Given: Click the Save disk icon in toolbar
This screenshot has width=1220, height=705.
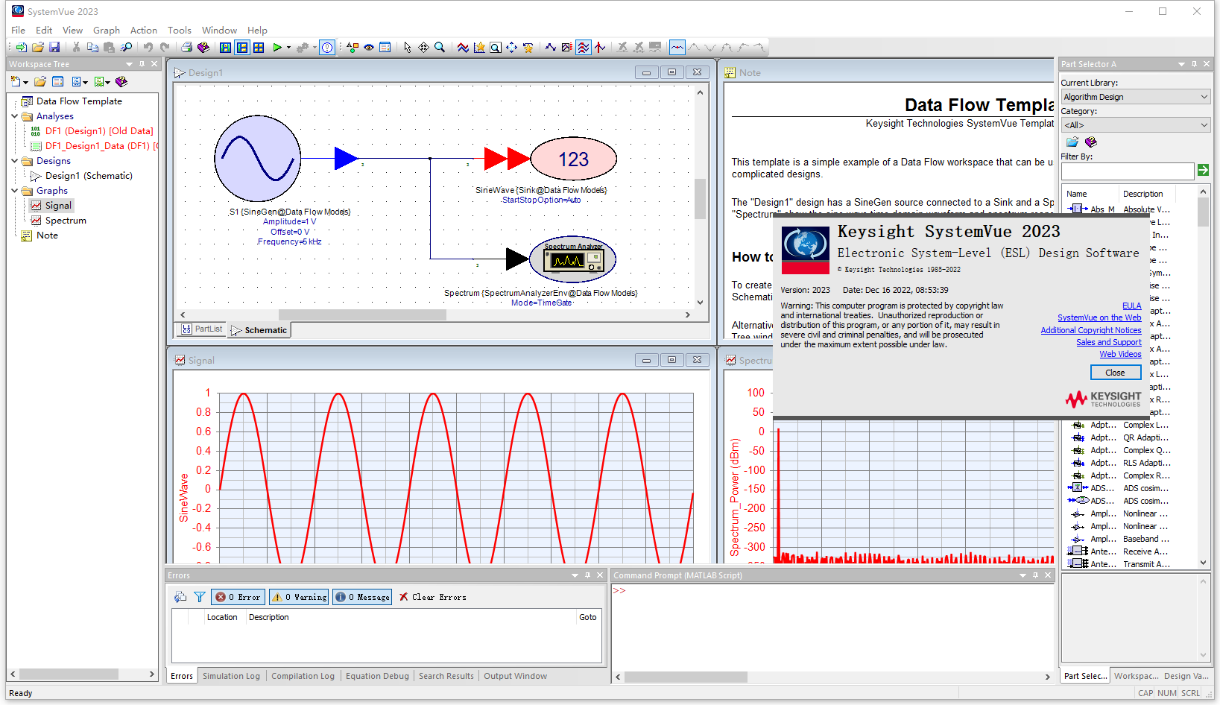Looking at the screenshot, I should click(x=54, y=48).
